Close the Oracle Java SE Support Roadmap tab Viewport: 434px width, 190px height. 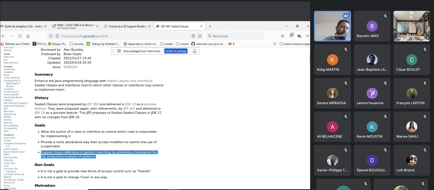(150, 26)
